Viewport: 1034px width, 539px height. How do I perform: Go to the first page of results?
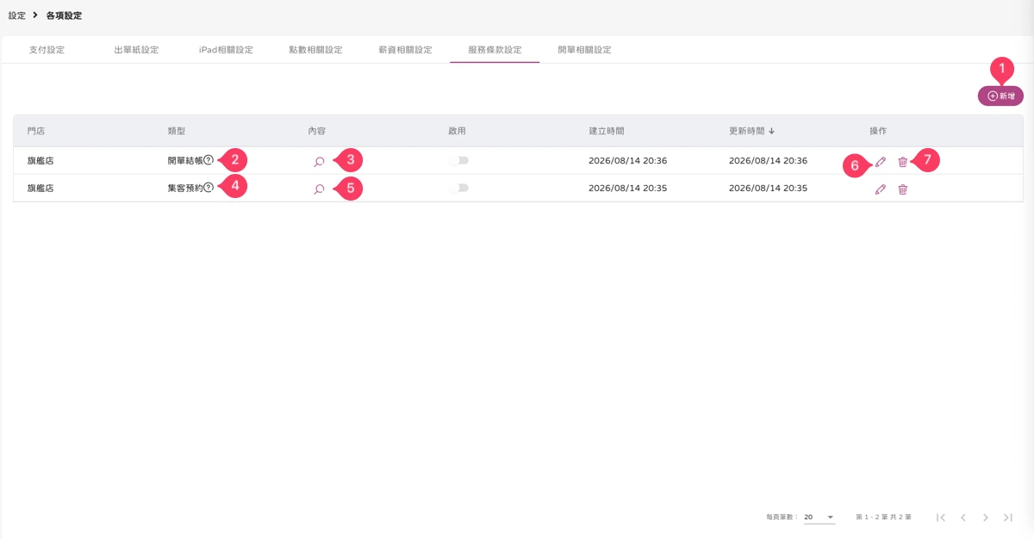point(941,517)
